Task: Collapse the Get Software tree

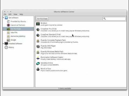Action: point(3,18)
